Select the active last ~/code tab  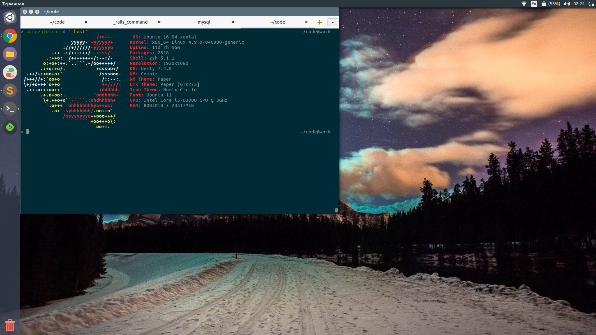coord(278,22)
